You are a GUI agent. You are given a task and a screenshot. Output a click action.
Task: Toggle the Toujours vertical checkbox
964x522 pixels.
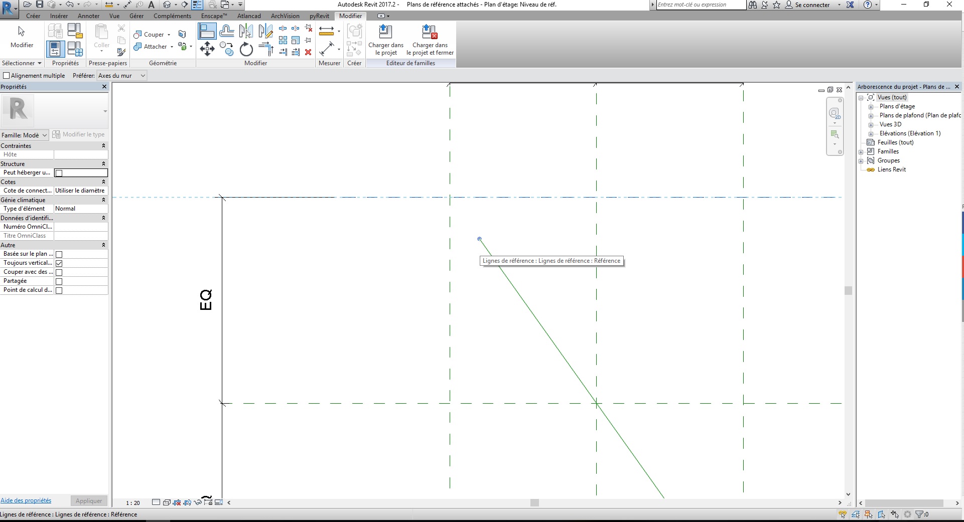(x=59, y=263)
